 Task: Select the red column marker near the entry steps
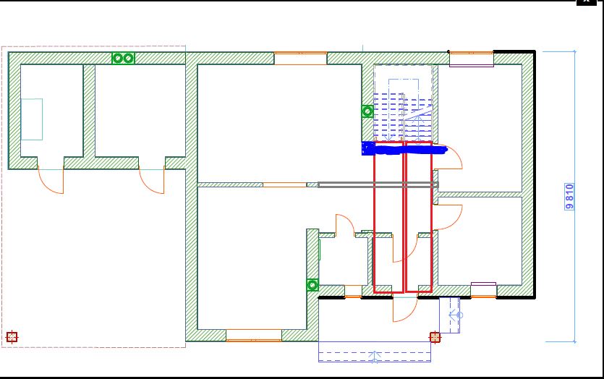point(435,337)
